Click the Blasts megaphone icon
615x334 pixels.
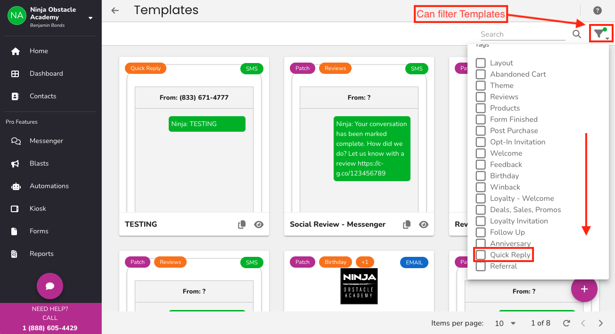pyautogui.click(x=16, y=163)
